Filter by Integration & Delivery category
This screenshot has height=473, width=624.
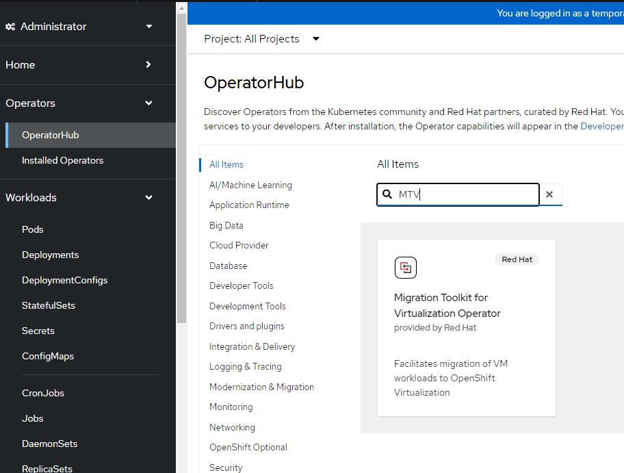[252, 347]
